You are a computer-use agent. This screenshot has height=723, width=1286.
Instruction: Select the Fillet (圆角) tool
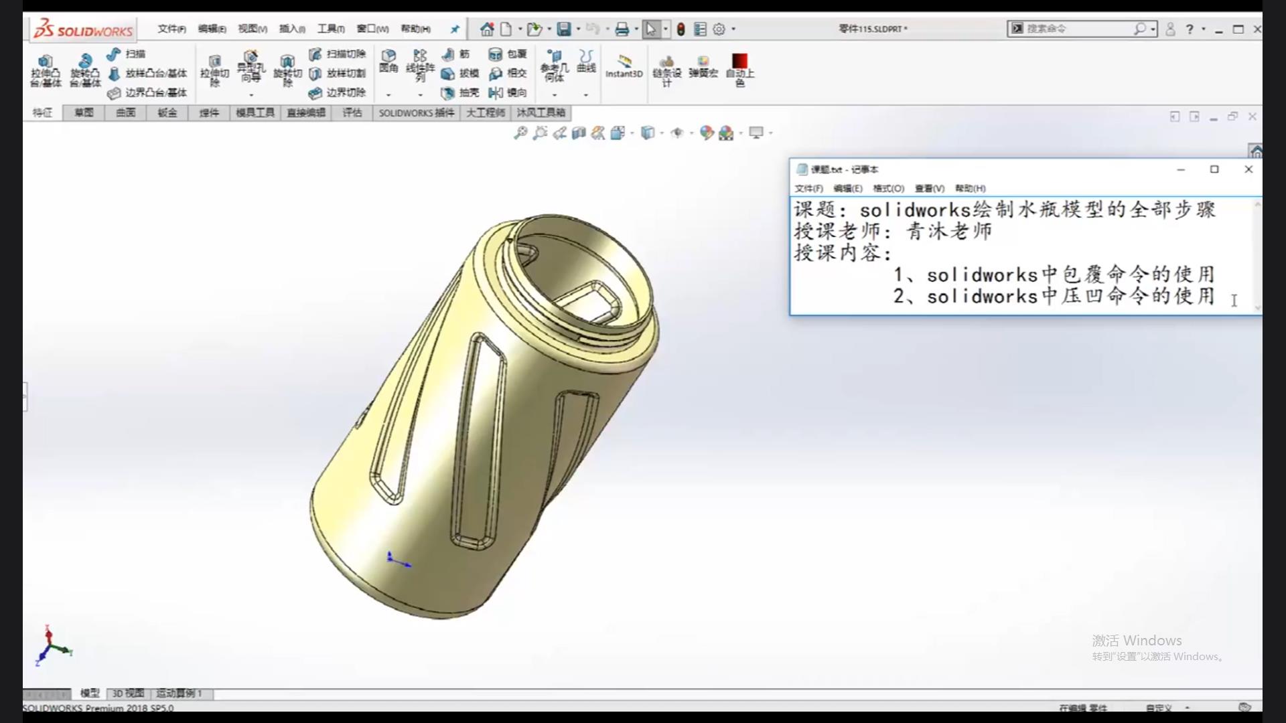click(388, 61)
